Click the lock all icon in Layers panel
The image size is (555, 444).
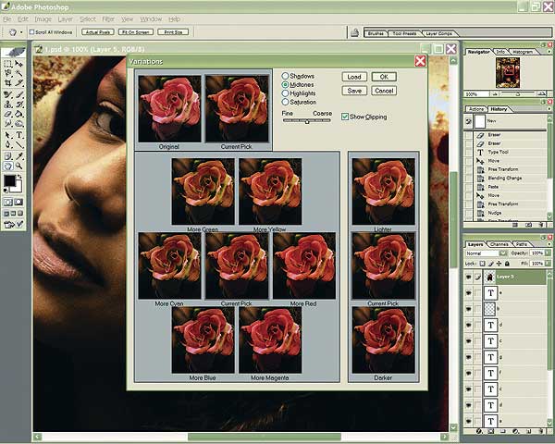(506, 264)
